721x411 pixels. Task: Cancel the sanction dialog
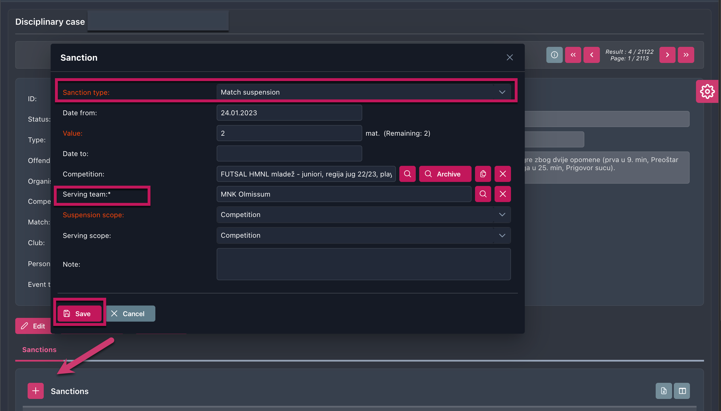(128, 314)
